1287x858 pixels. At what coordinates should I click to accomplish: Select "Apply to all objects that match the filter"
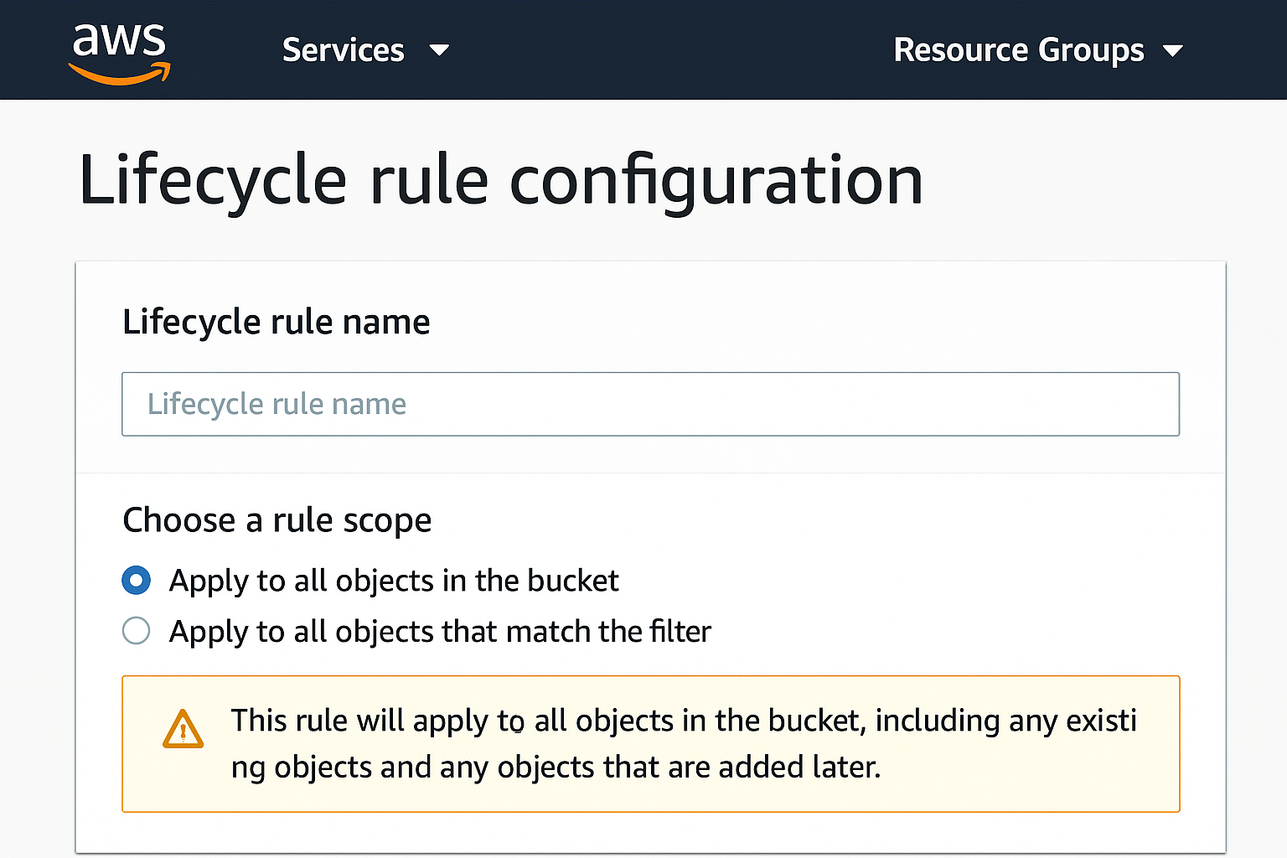136,631
